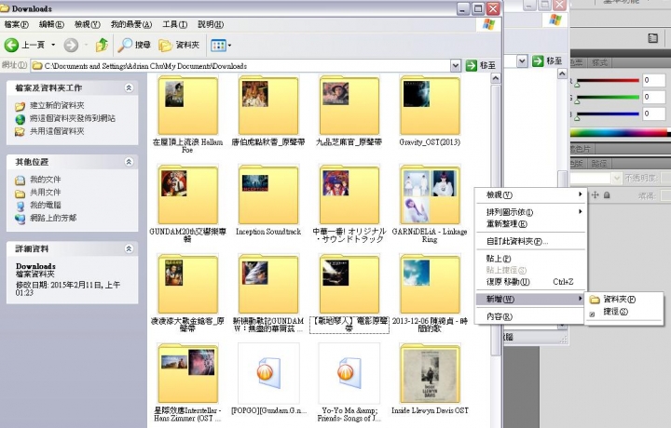Click 建立新的資料夾 link
671x428 pixels.
[x=57, y=105]
